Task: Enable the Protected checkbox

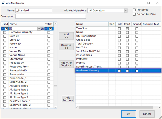Action: point(134,10)
